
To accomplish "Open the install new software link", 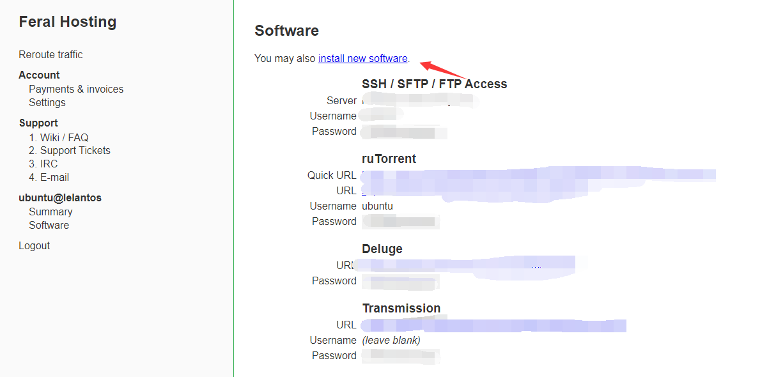I will coord(362,58).
